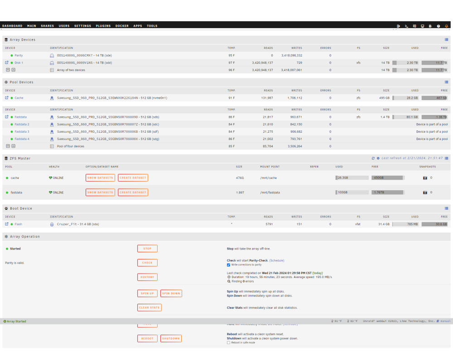Click the fastdata ZFS free bar 1.76TB

click(388, 192)
